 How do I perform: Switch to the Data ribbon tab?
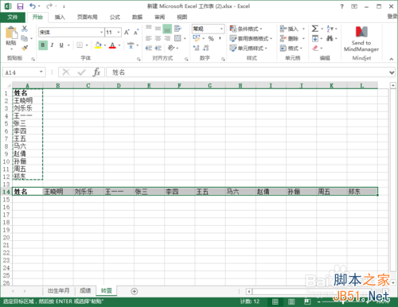click(x=137, y=17)
